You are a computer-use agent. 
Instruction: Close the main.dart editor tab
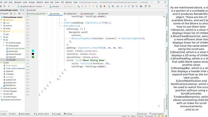point(61,14)
